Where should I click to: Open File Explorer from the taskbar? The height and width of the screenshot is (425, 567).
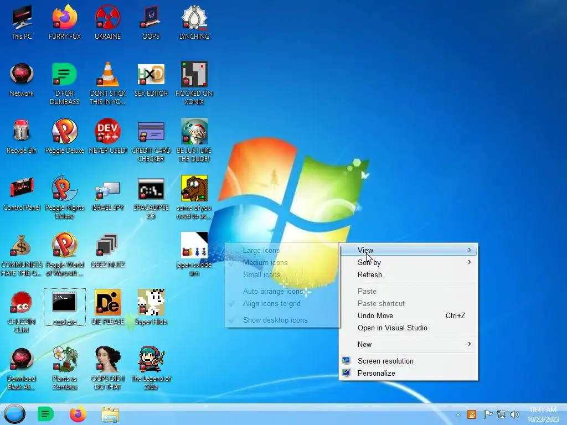[x=110, y=414]
